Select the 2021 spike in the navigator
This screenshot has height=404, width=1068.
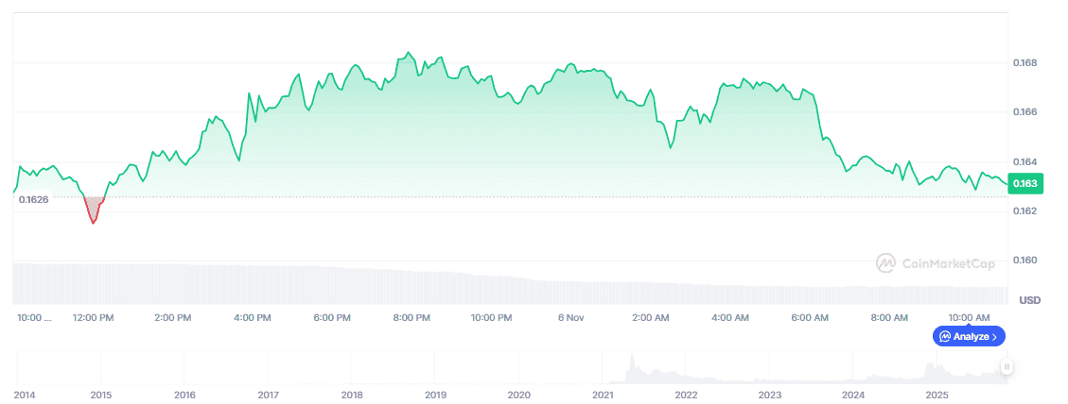point(632,365)
